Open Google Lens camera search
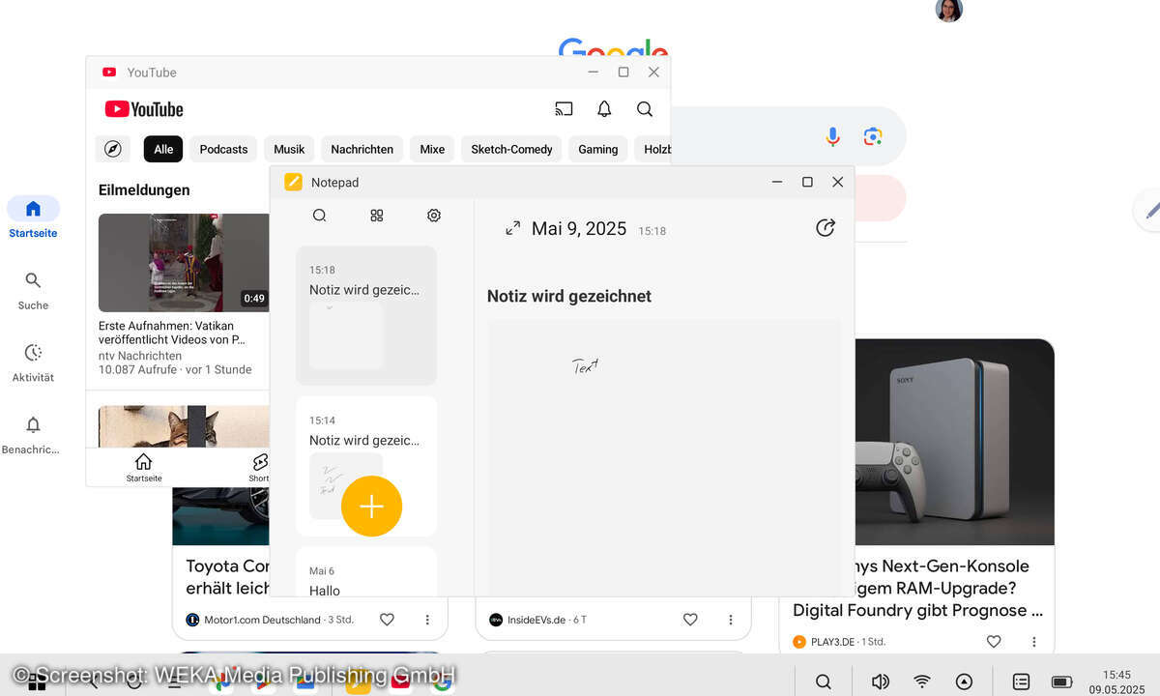This screenshot has height=696, width=1160. pos(873,137)
